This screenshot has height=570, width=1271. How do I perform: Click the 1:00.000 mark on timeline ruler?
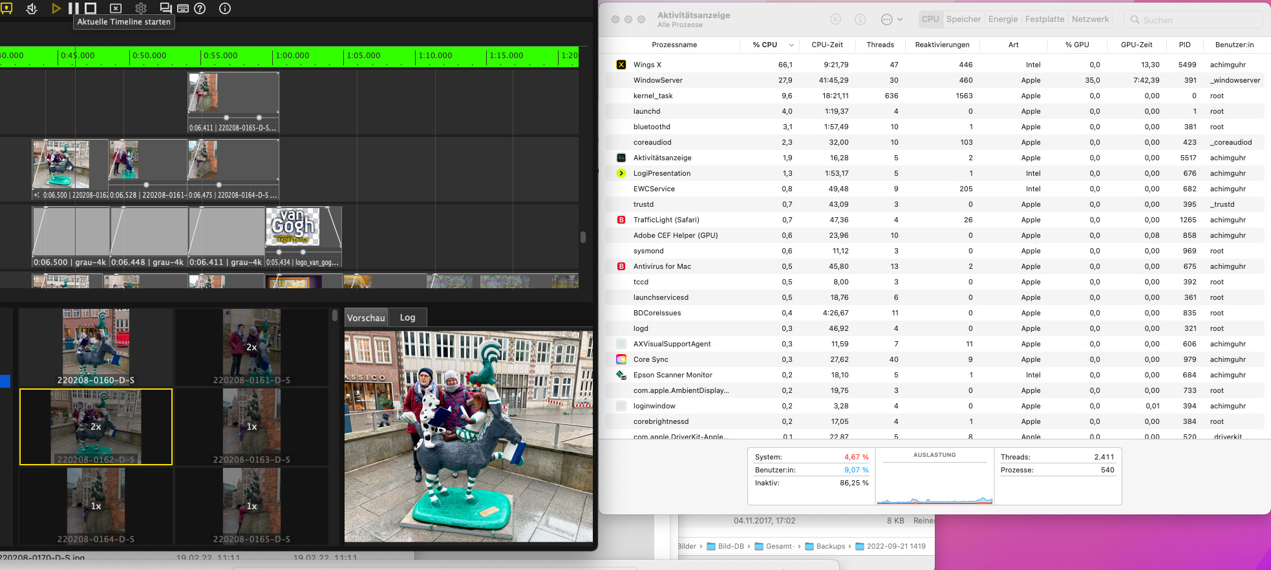[x=292, y=56]
